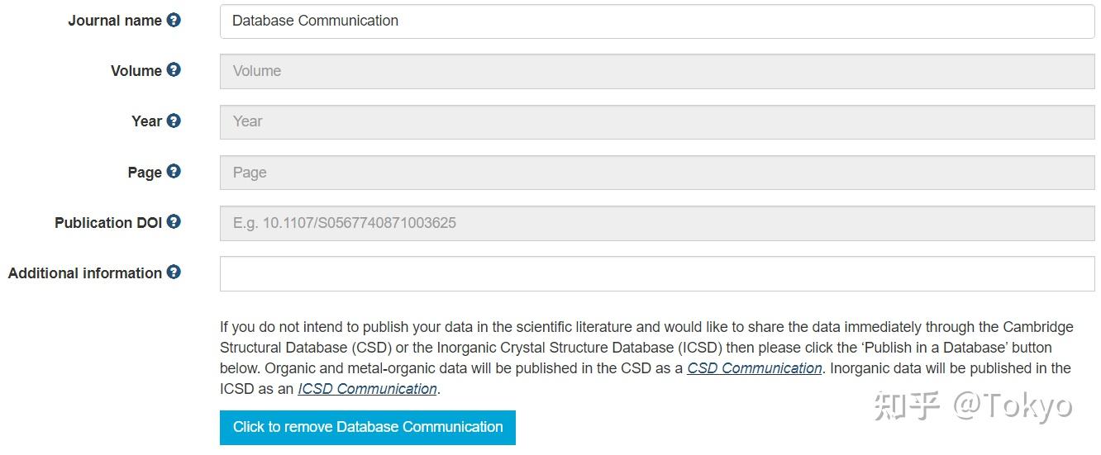Open the Additional information help icon
This screenshot has height=455, width=1101.
coord(174,273)
